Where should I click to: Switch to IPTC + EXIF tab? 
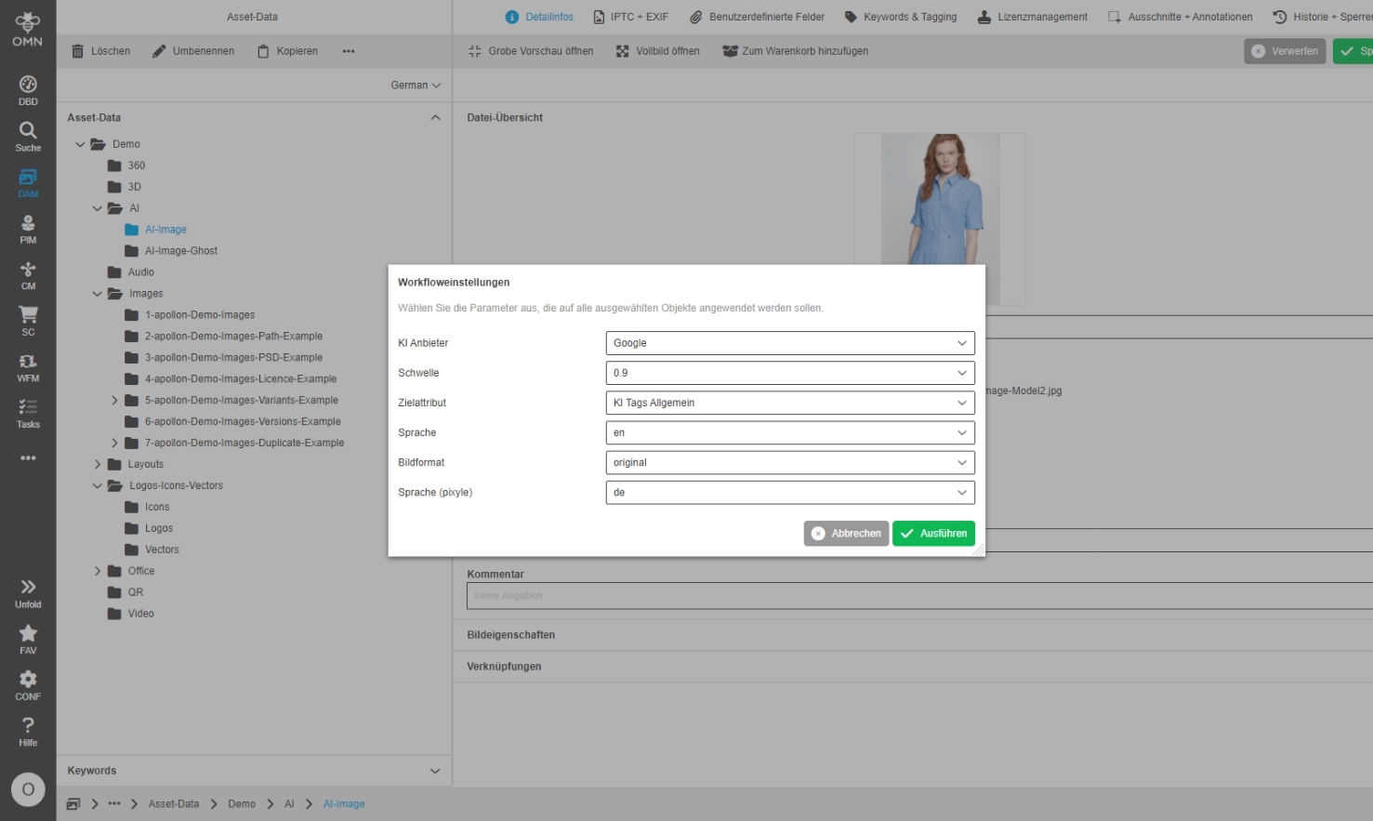(x=630, y=17)
